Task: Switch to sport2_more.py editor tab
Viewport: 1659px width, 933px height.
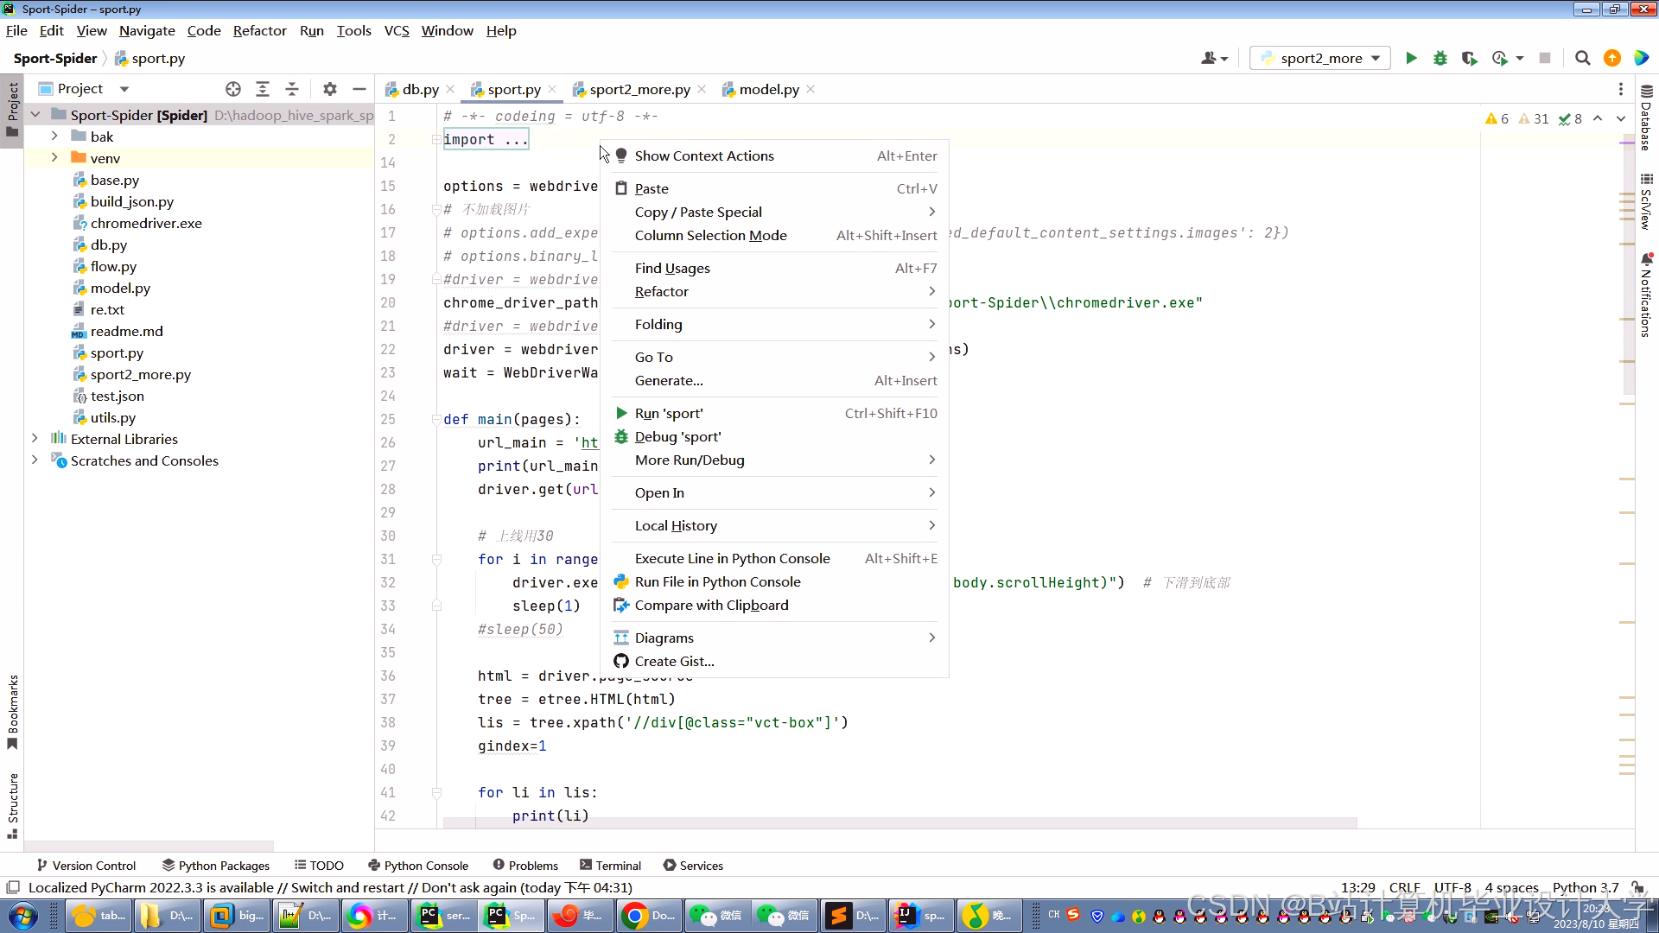Action: (x=639, y=89)
